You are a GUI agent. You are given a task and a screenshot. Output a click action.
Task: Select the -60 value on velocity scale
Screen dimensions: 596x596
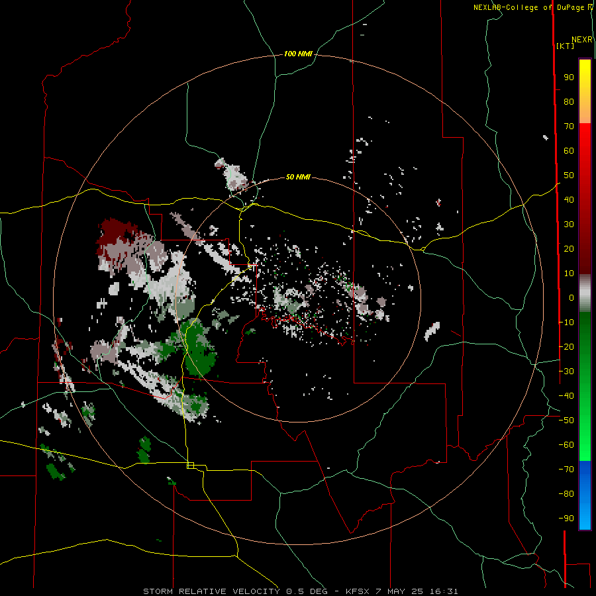[x=566, y=445]
